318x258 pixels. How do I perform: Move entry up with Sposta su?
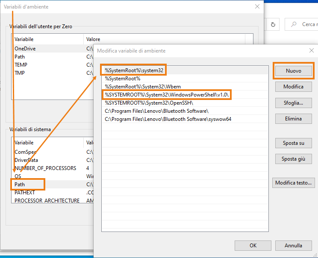click(x=293, y=143)
